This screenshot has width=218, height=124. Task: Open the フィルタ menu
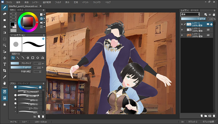click(x=58, y=2)
